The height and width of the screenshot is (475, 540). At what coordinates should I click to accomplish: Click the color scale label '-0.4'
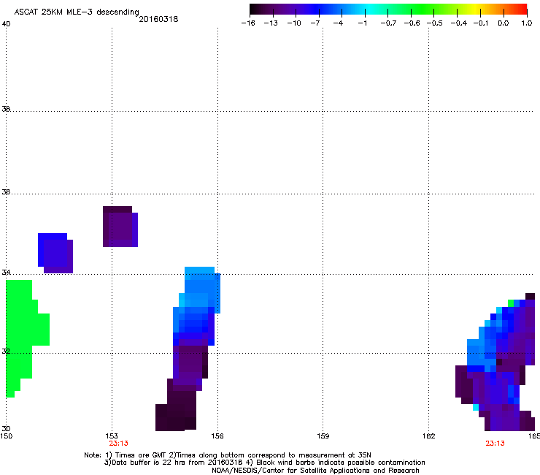459,23
